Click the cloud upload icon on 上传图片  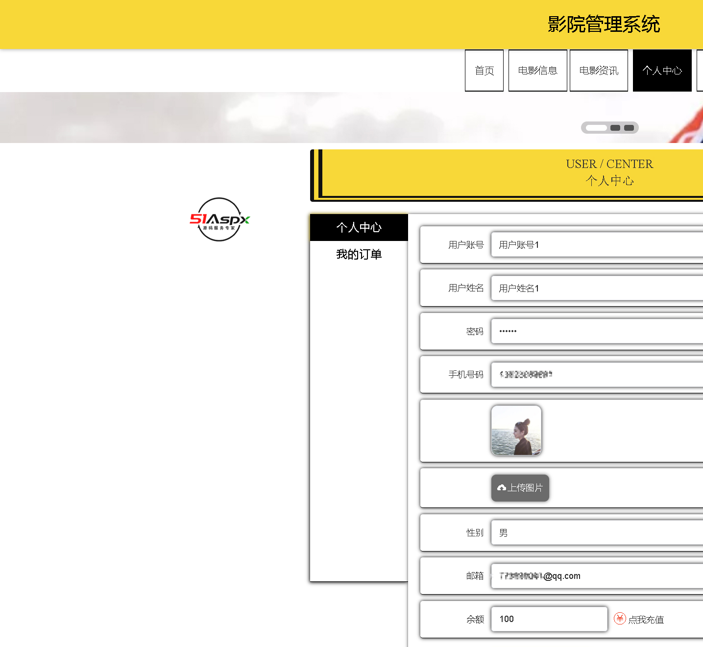(501, 488)
